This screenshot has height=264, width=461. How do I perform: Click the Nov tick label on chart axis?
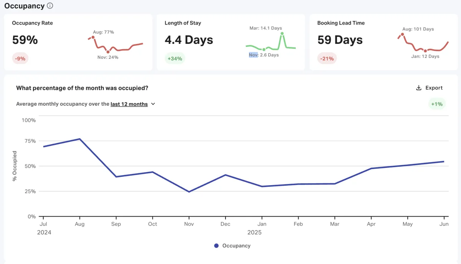[x=189, y=224]
